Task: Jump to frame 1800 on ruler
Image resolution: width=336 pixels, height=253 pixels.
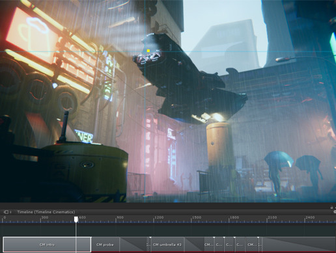Action: (x=234, y=217)
